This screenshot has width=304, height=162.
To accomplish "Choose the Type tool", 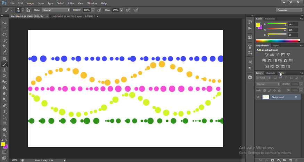I will click(5, 111).
